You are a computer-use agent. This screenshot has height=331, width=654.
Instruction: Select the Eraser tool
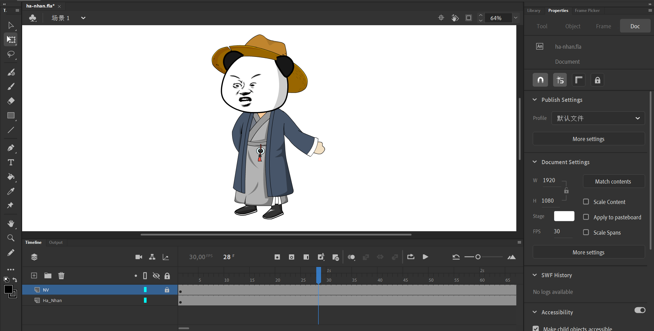(11, 101)
